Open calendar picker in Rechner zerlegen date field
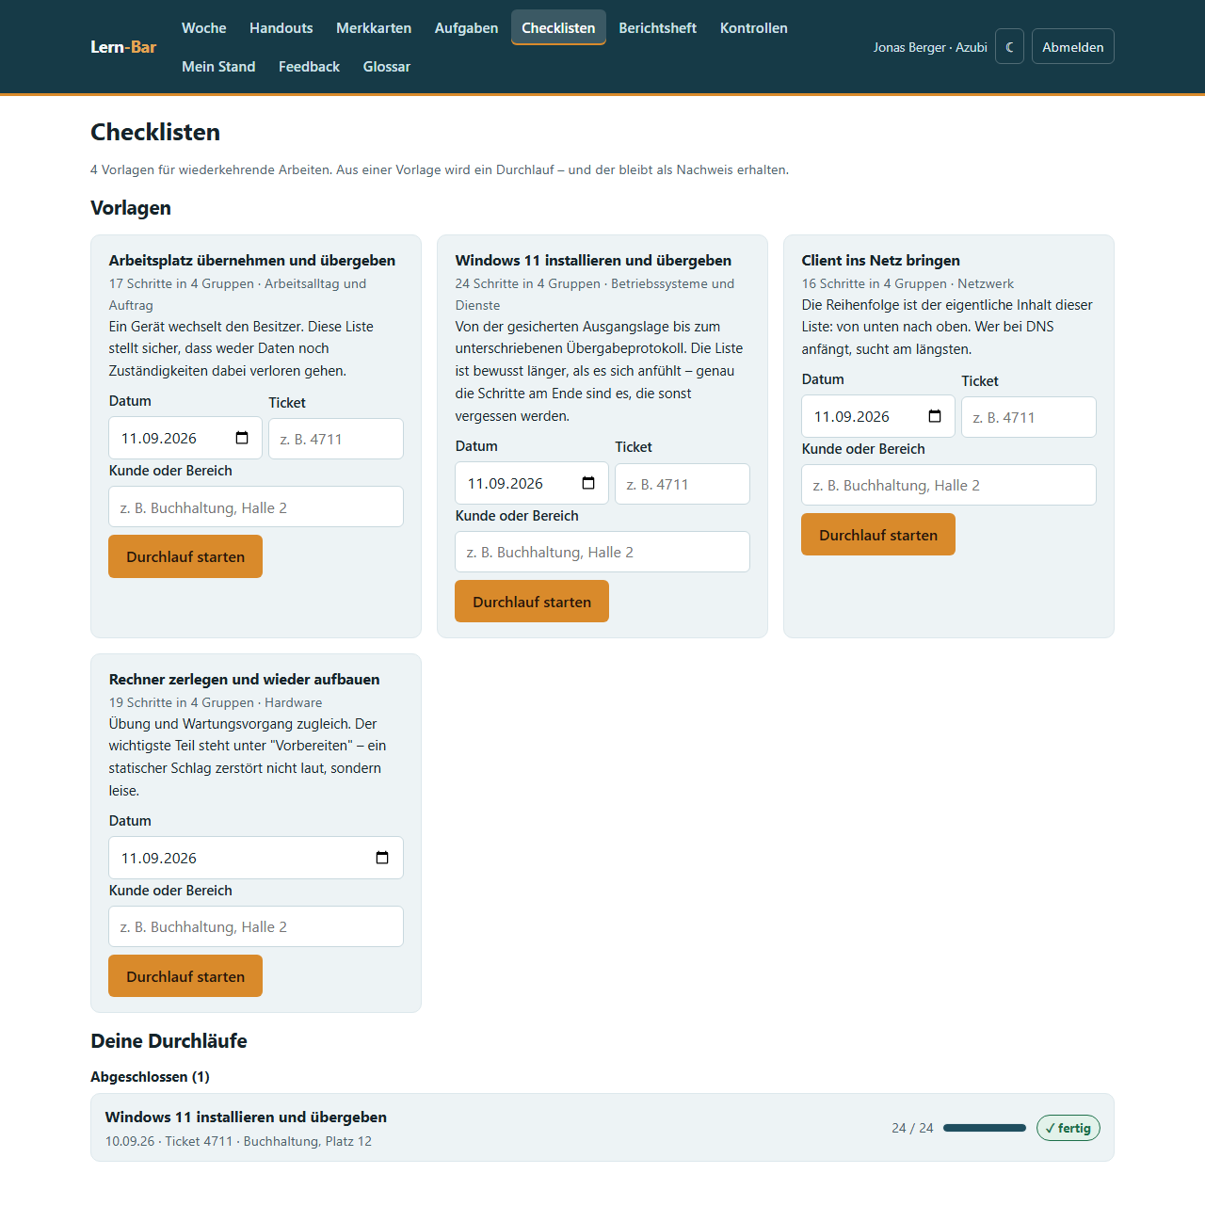 tap(382, 858)
